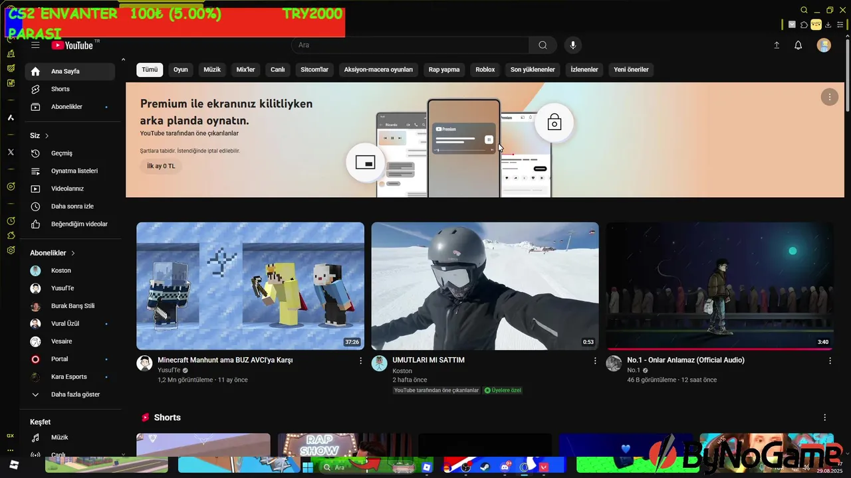Viewport: 851px width, 478px height.
Task: Expand the Siz section chevron
Action: click(47, 136)
